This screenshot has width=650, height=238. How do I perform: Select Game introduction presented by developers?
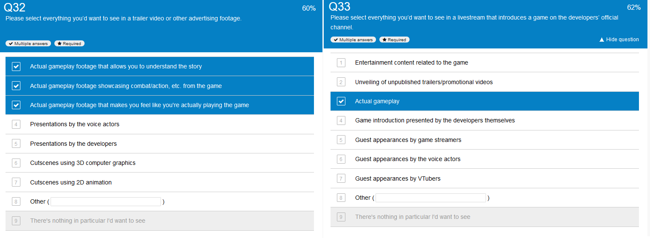pyautogui.click(x=485, y=120)
